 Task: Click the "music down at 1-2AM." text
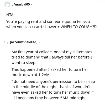31,75
